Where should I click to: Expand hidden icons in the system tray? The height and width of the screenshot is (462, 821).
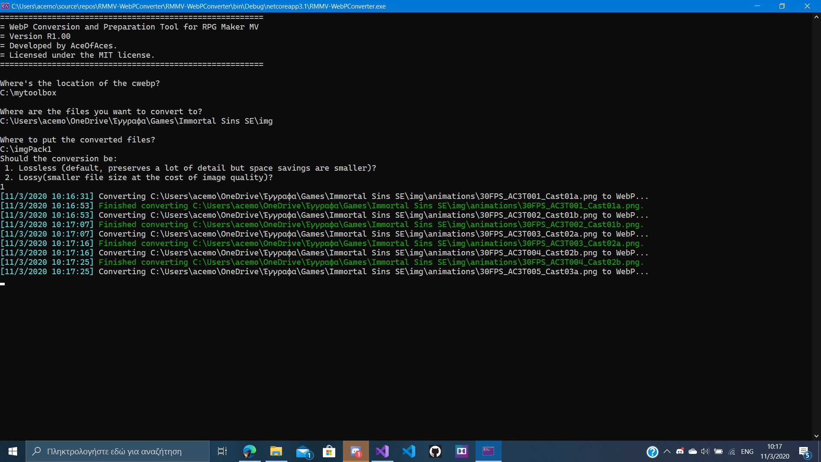coord(667,452)
